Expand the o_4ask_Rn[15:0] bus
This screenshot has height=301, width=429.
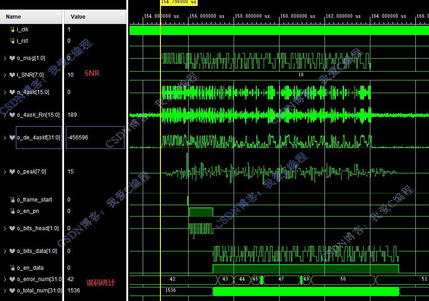(5, 115)
